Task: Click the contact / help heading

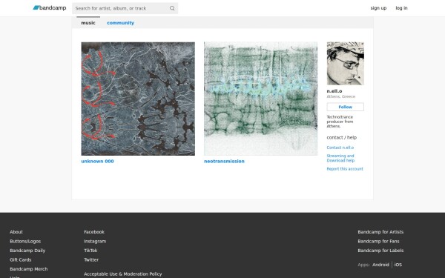Action: point(341,137)
